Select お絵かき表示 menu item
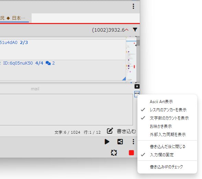Image resolution: width=202 pixels, height=179 pixels. (167, 126)
